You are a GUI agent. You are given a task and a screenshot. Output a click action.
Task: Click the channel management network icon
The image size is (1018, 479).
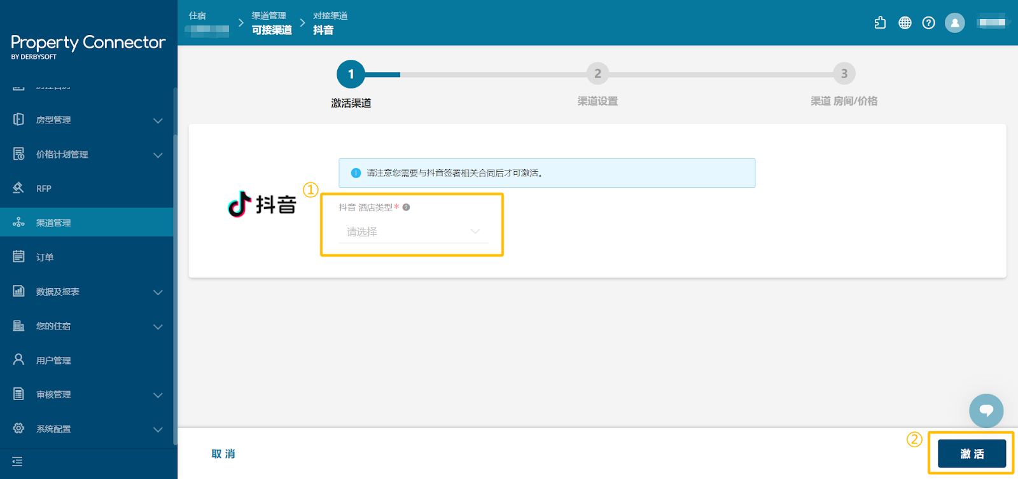18,222
